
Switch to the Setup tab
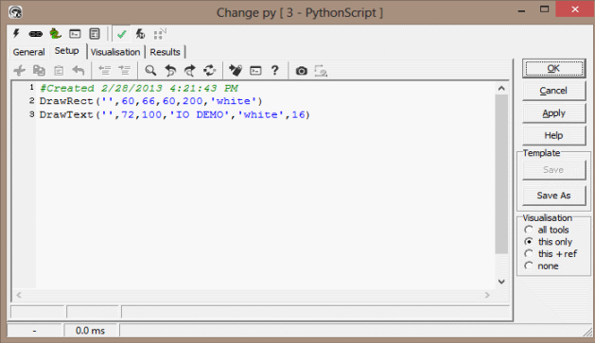pos(67,51)
